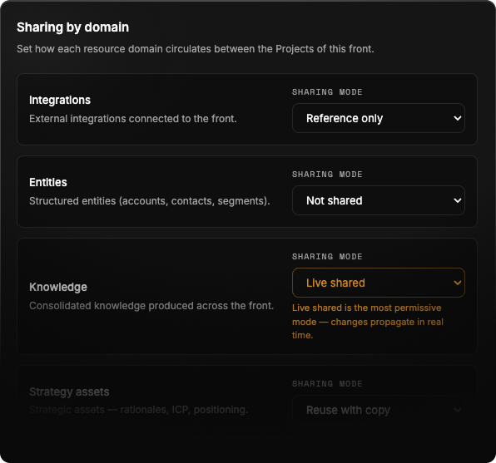Click "Consolidated knowledge produced across the front." text

151,306
